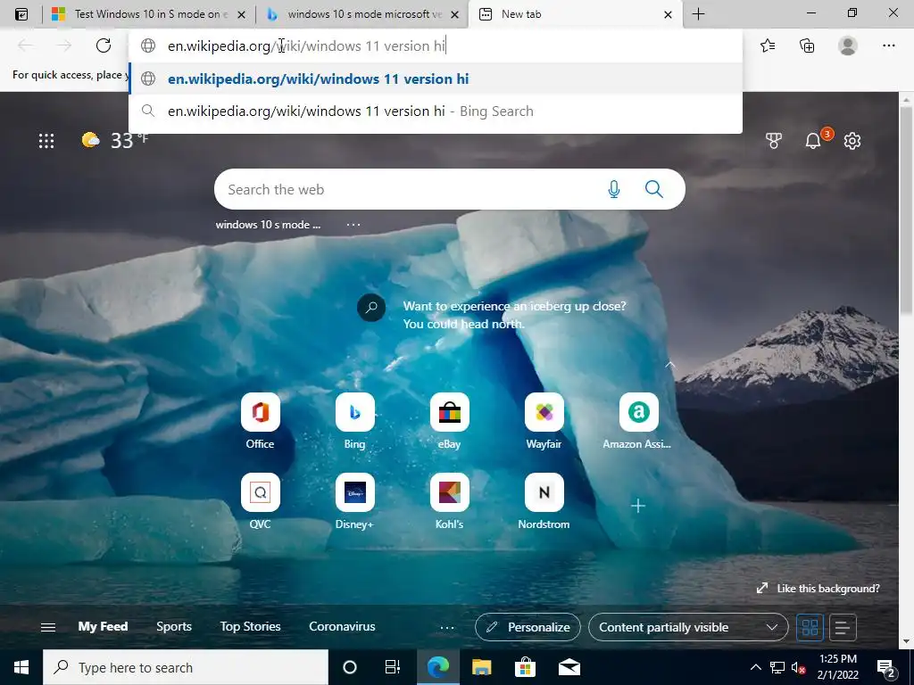This screenshot has height=685, width=914.
Task: Open the Action Center notification icon
Action: point(886,668)
